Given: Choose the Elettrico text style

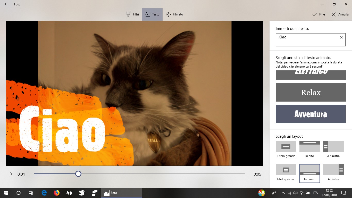Looking at the screenshot, I should click(311, 75).
